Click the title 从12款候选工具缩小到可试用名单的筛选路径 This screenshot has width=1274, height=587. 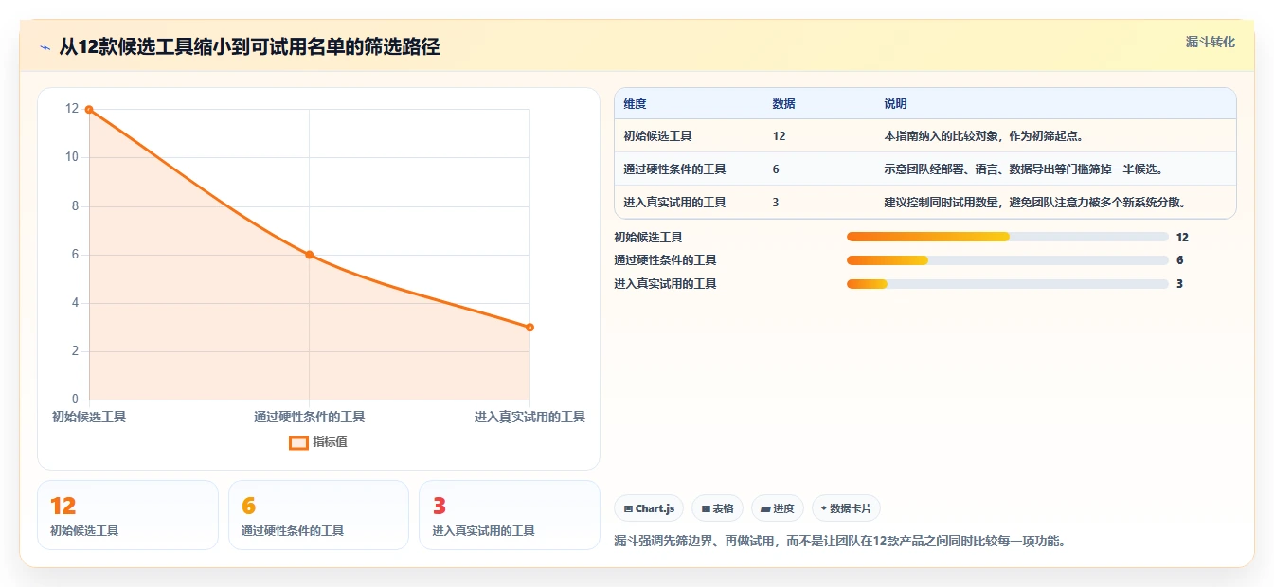[x=249, y=47]
